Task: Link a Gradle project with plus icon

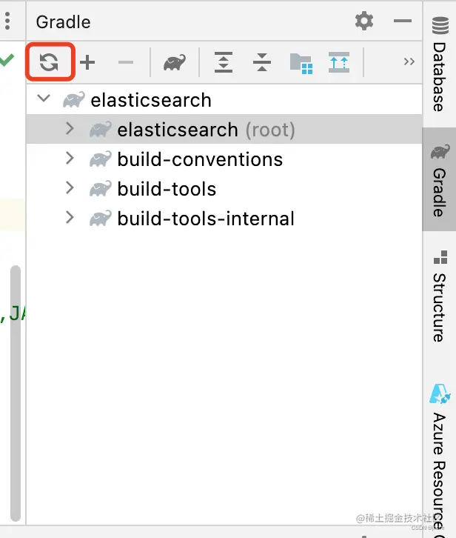Action: (x=87, y=62)
